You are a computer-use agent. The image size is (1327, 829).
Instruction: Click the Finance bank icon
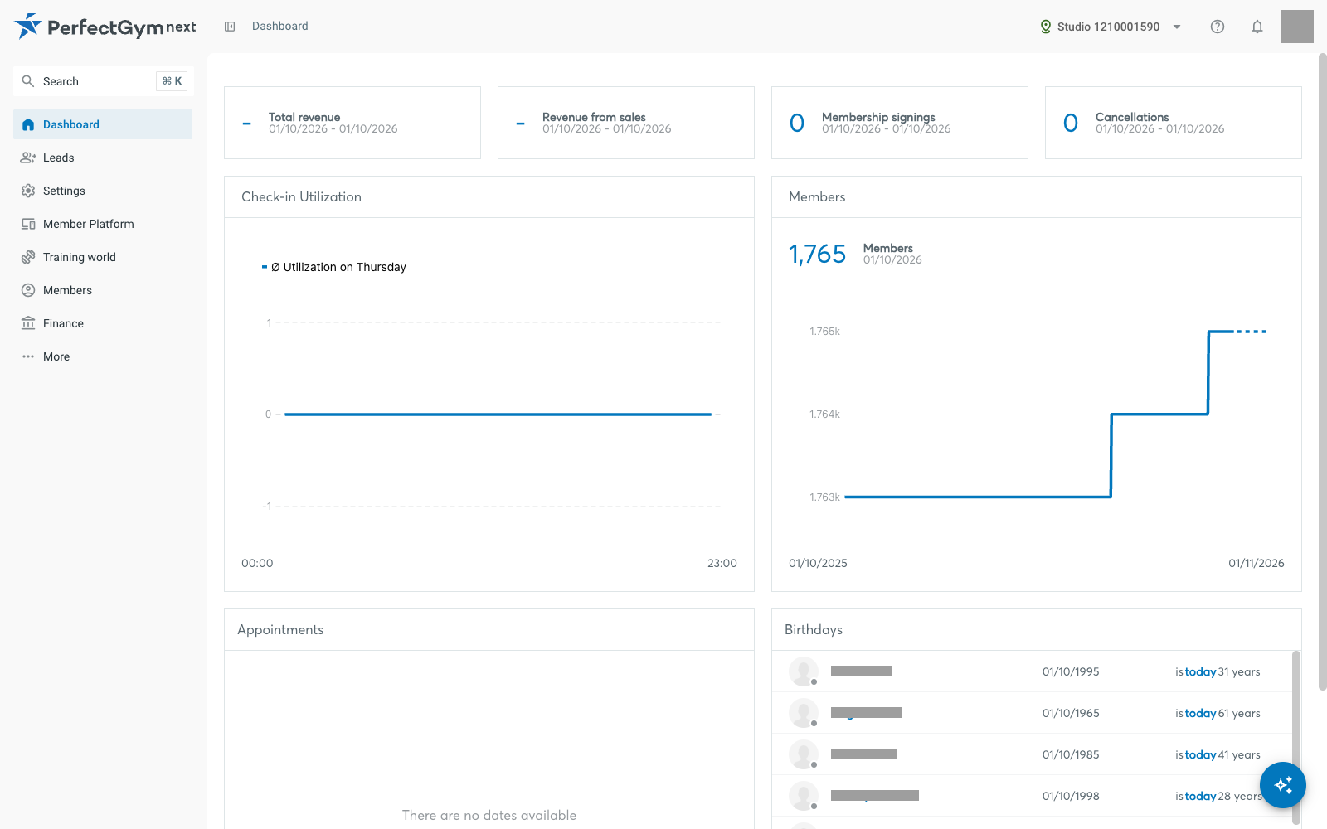coord(28,323)
